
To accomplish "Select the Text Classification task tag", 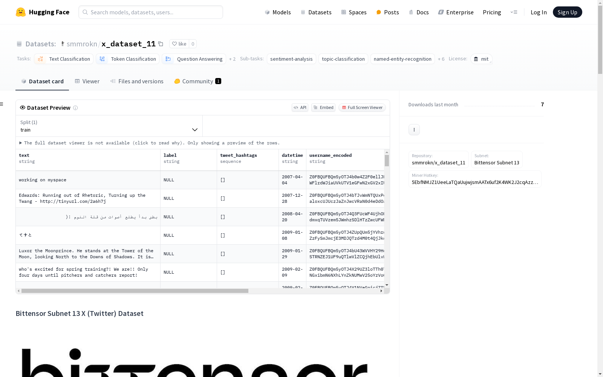I will (64, 59).
